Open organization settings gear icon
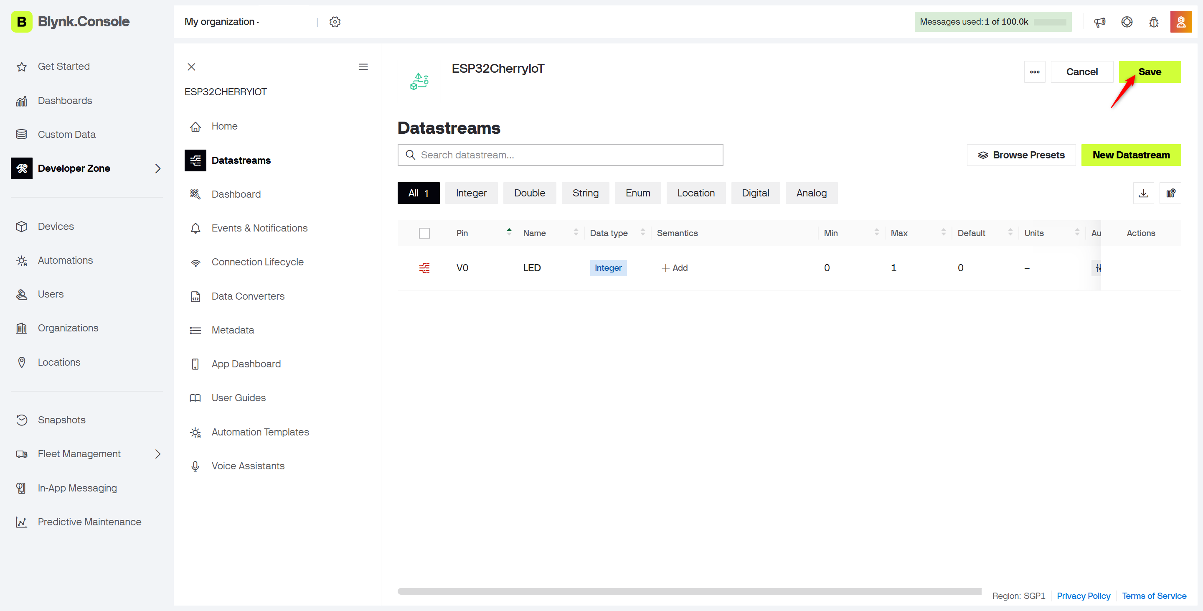The width and height of the screenshot is (1203, 611). [x=335, y=21]
